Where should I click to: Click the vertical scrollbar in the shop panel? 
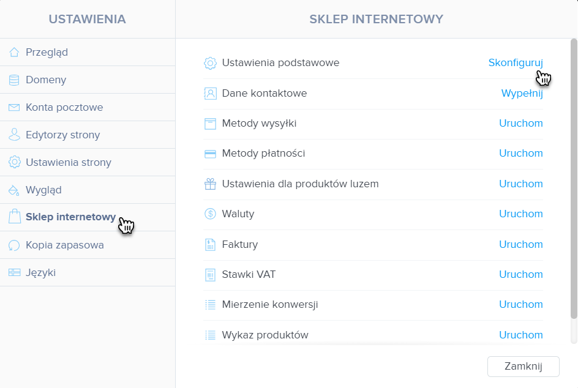click(x=574, y=179)
